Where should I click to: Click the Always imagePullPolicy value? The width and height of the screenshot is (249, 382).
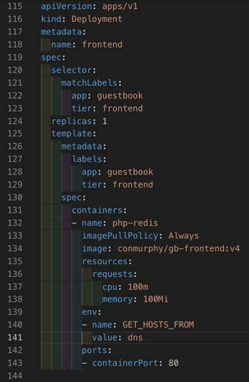183,236
